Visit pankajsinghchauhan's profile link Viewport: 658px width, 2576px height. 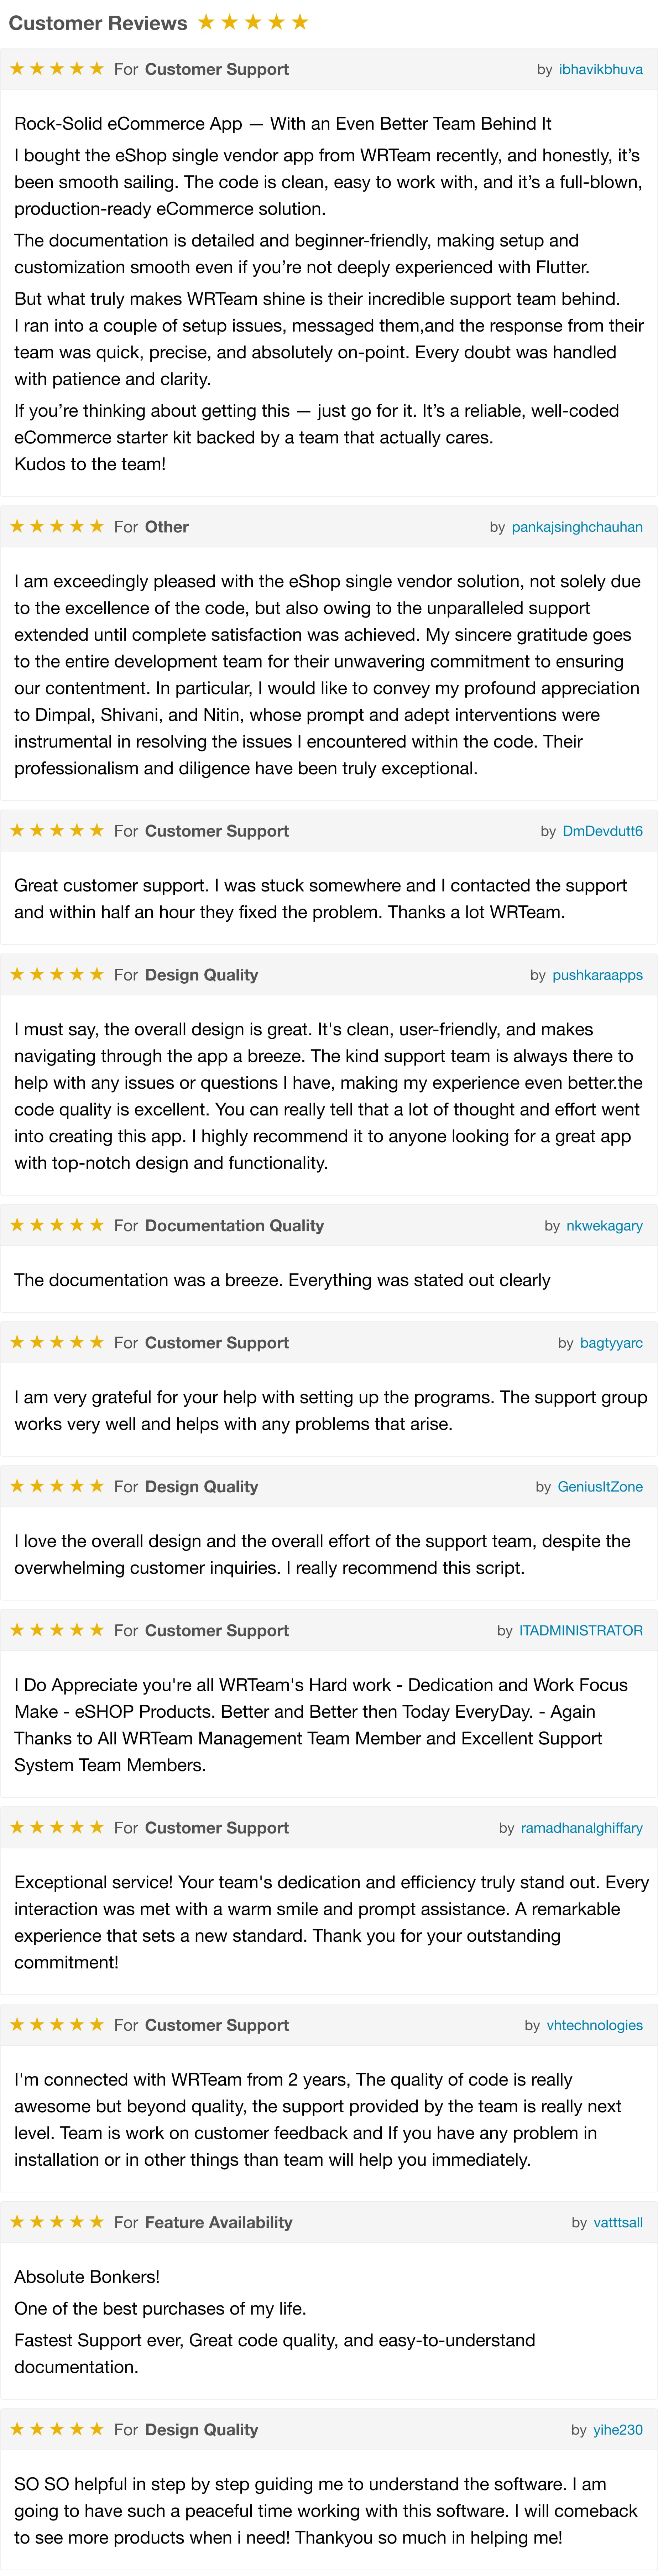(x=577, y=527)
